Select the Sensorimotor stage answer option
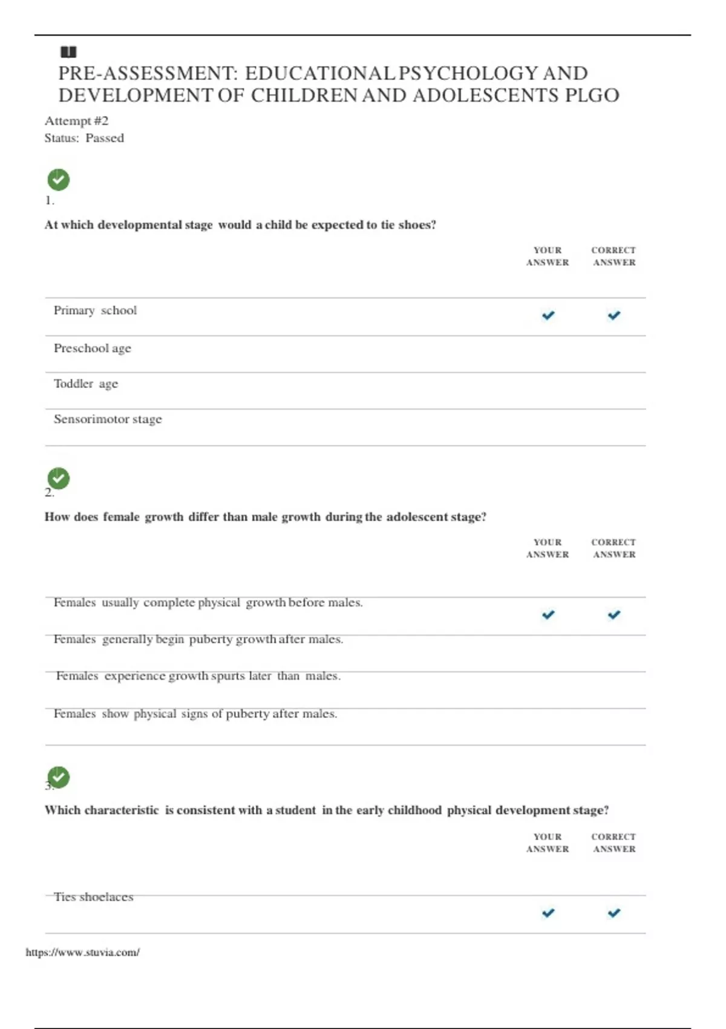The image size is (726, 1029). tap(108, 419)
